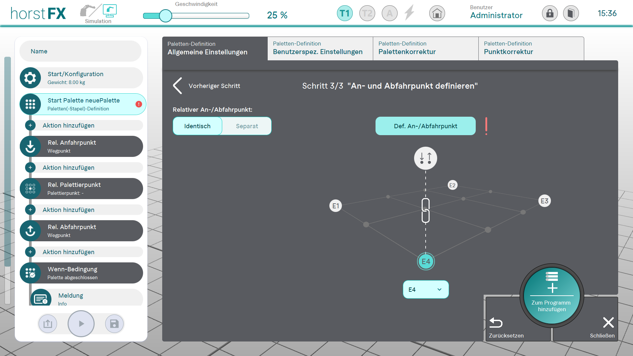Click the export/upload program icon
This screenshot has height=356, width=633.
pos(48,324)
